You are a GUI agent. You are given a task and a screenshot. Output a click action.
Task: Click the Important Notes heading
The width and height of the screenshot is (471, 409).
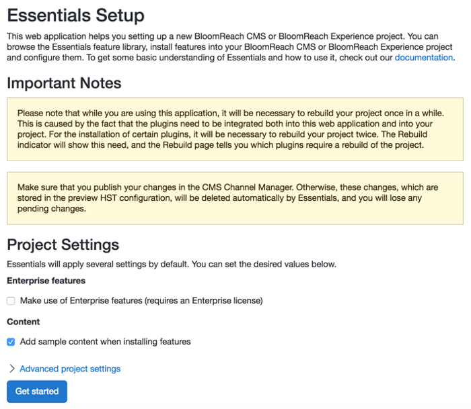64,83
